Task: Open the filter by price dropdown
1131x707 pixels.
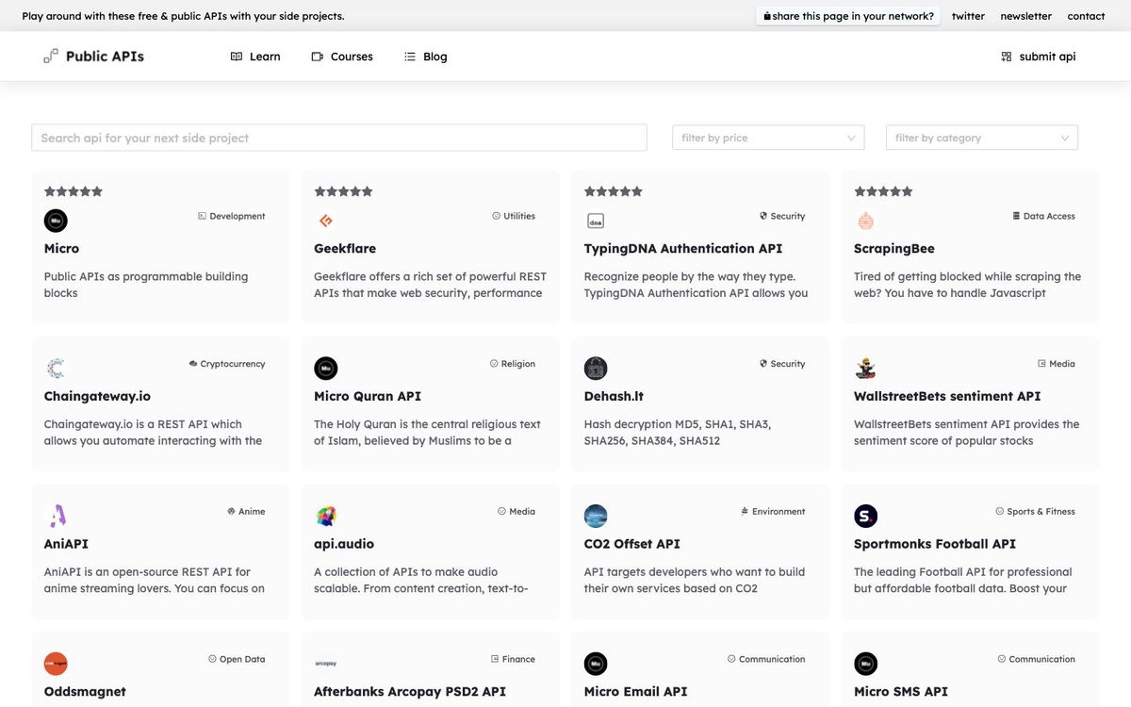Action: point(768,138)
